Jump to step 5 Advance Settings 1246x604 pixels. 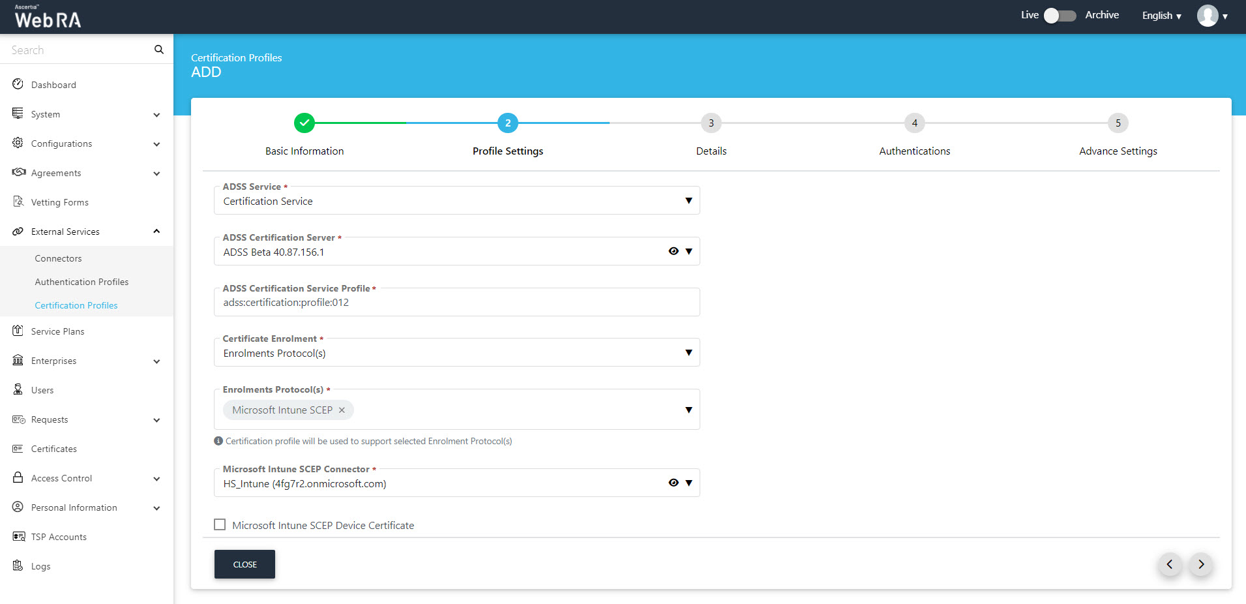tap(1118, 123)
